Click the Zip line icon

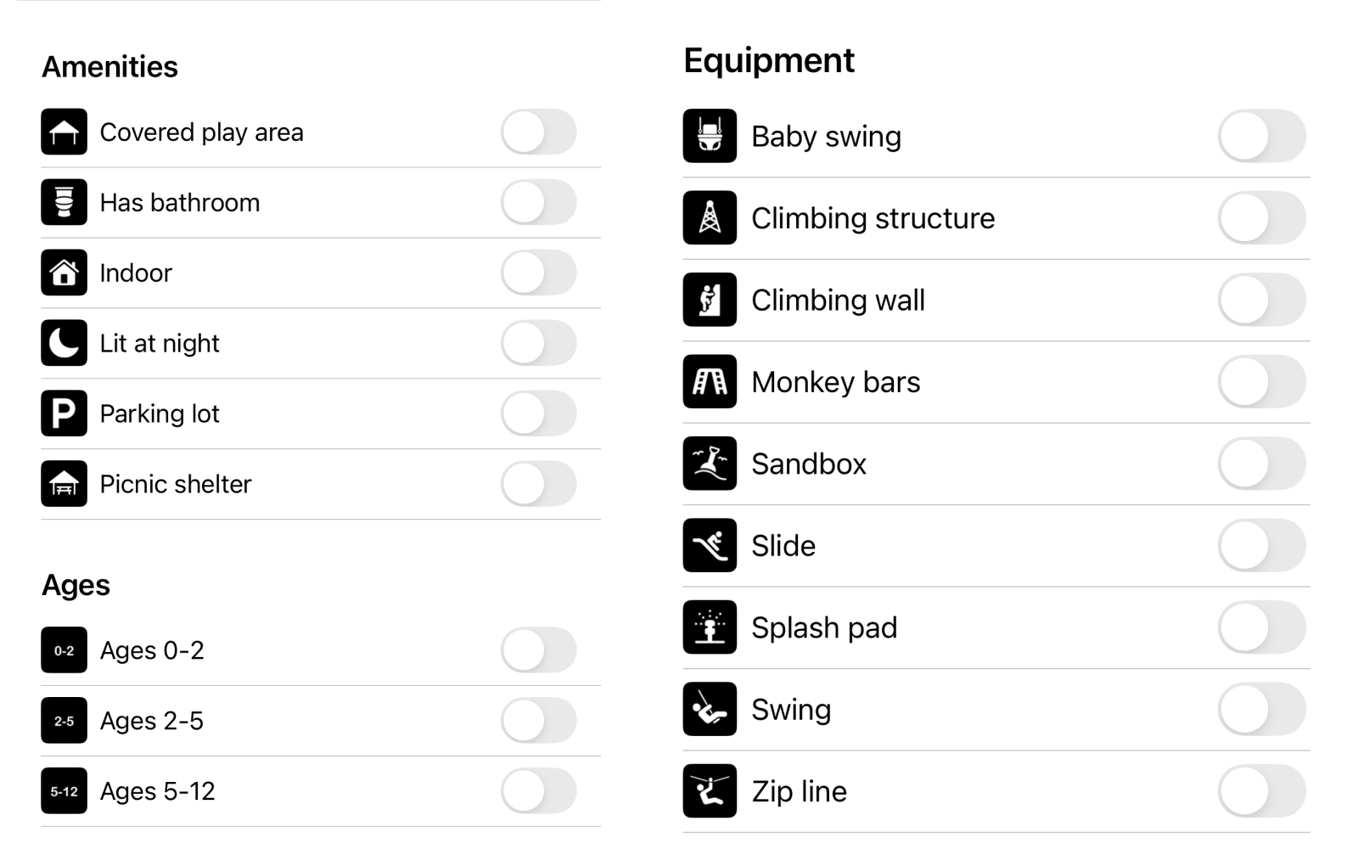pos(710,791)
